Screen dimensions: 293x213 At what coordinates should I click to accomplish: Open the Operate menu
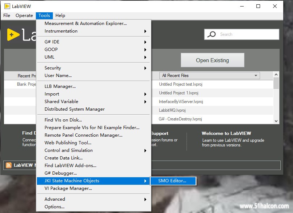pyautogui.click(x=24, y=16)
